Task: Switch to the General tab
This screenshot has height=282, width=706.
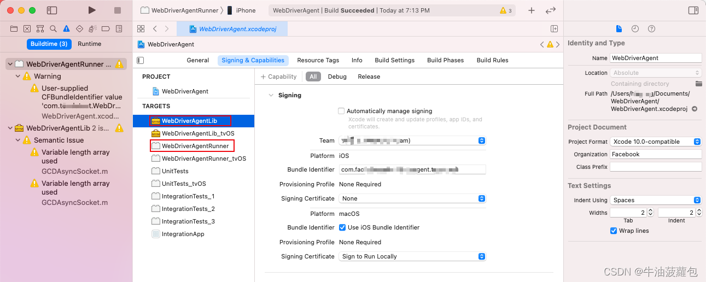Action: tap(198, 60)
